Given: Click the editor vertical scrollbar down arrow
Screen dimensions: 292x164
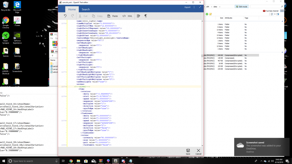Looking at the screenshot, I should click(202, 146).
